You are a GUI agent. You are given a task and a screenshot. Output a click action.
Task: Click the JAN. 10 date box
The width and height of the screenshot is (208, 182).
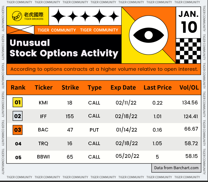tap(188, 22)
